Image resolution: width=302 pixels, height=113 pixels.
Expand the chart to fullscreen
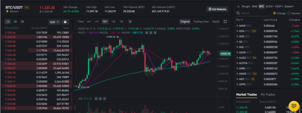coord(225,22)
